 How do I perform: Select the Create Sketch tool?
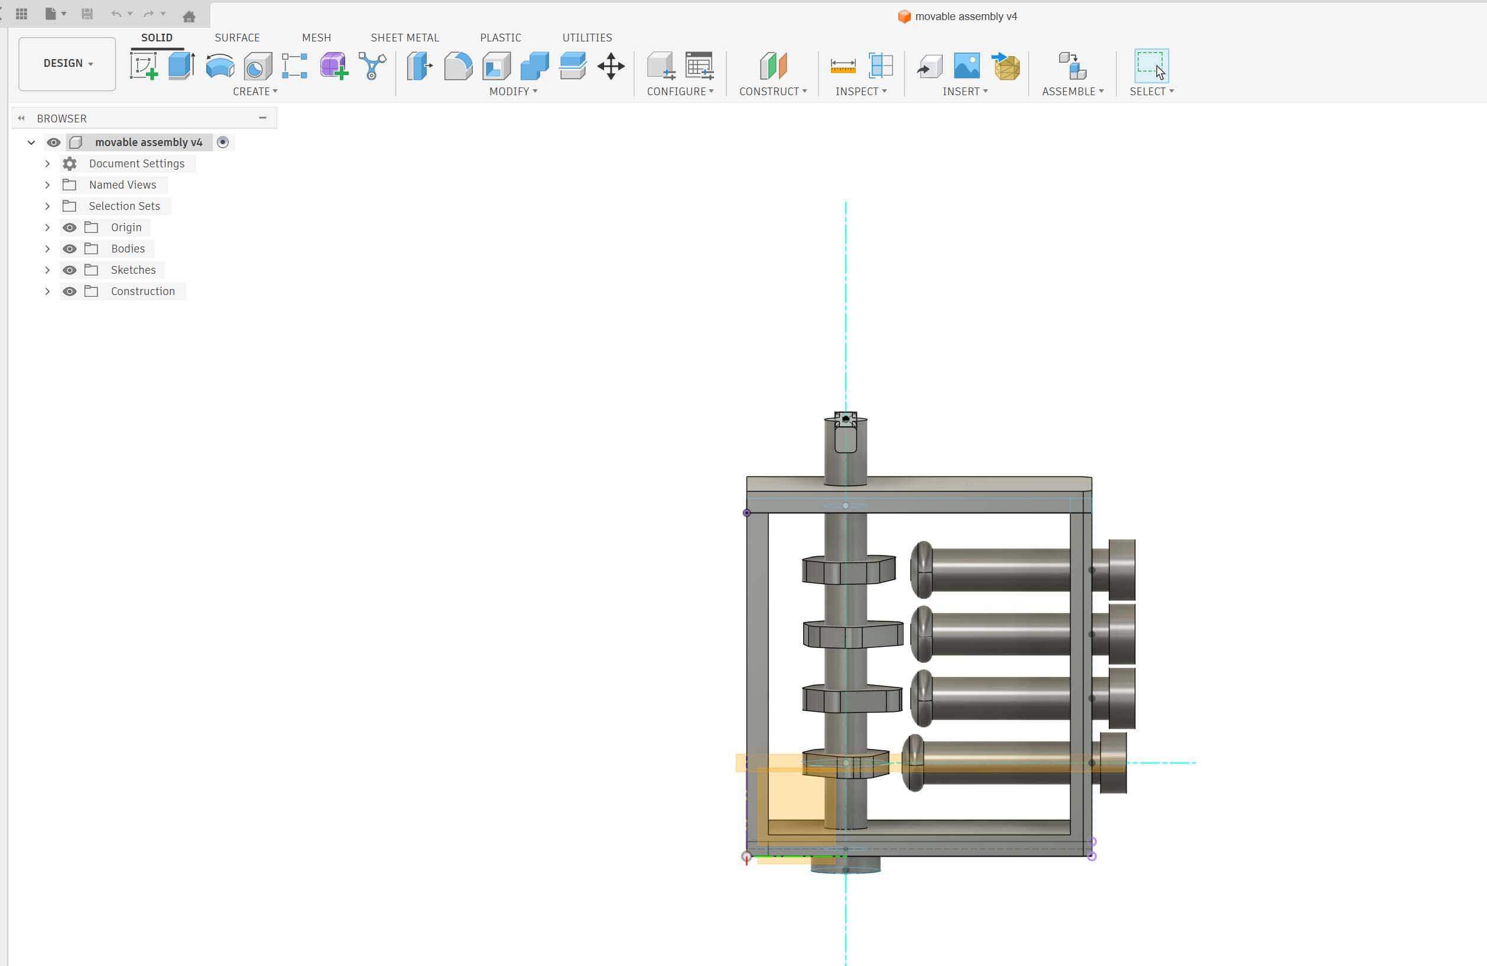pyautogui.click(x=144, y=67)
